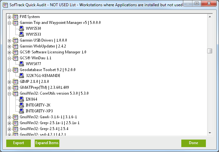Viewport: 219px width, 152px height.
Task: Click the Expand Items button
Action: (47, 143)
